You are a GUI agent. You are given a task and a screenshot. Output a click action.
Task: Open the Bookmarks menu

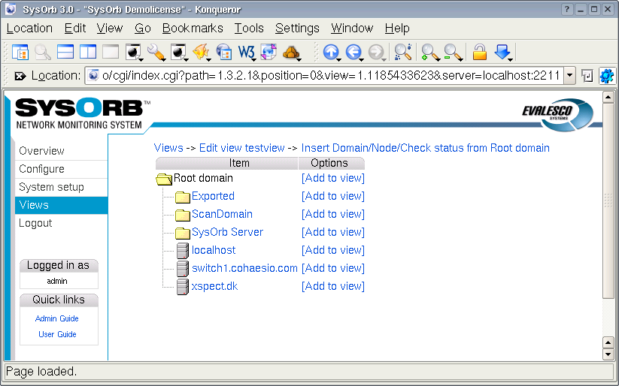(x=193, y=29)
